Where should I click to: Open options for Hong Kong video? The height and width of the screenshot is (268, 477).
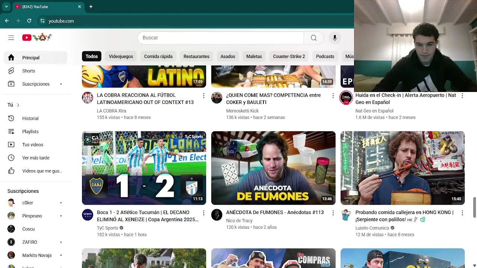pyautogui.click(x=462, y=213)
